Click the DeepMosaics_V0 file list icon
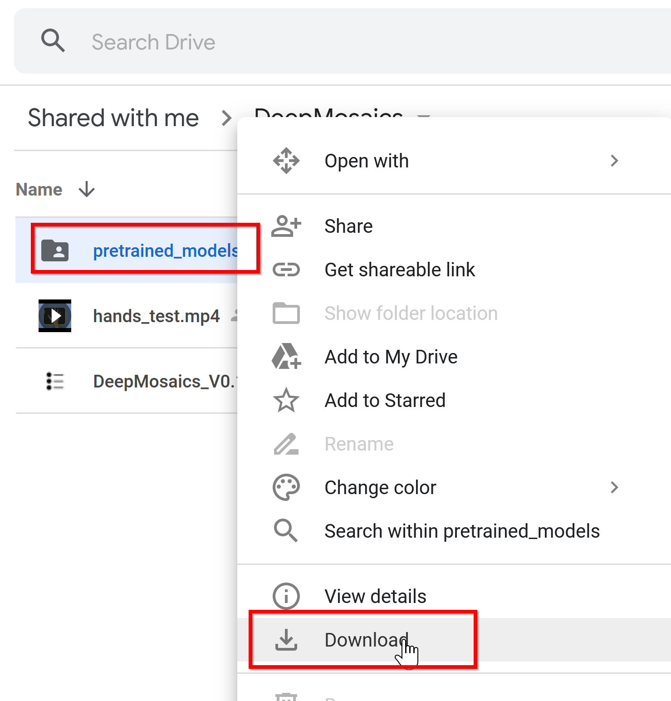 (55, 381)
